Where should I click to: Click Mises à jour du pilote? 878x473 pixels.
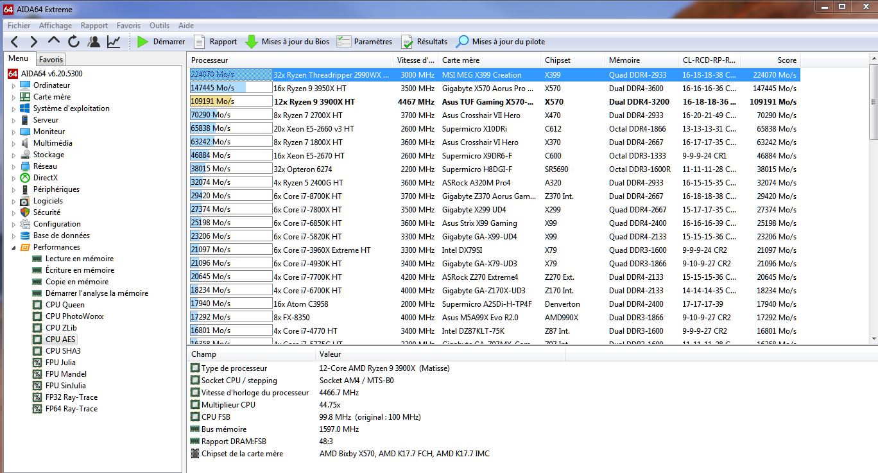click(x=501, y=42)
